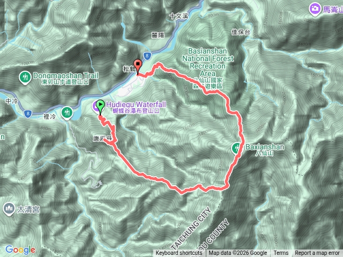Click the 佳保台 place label
Screen dimensions: 343x257
[241, 32]
